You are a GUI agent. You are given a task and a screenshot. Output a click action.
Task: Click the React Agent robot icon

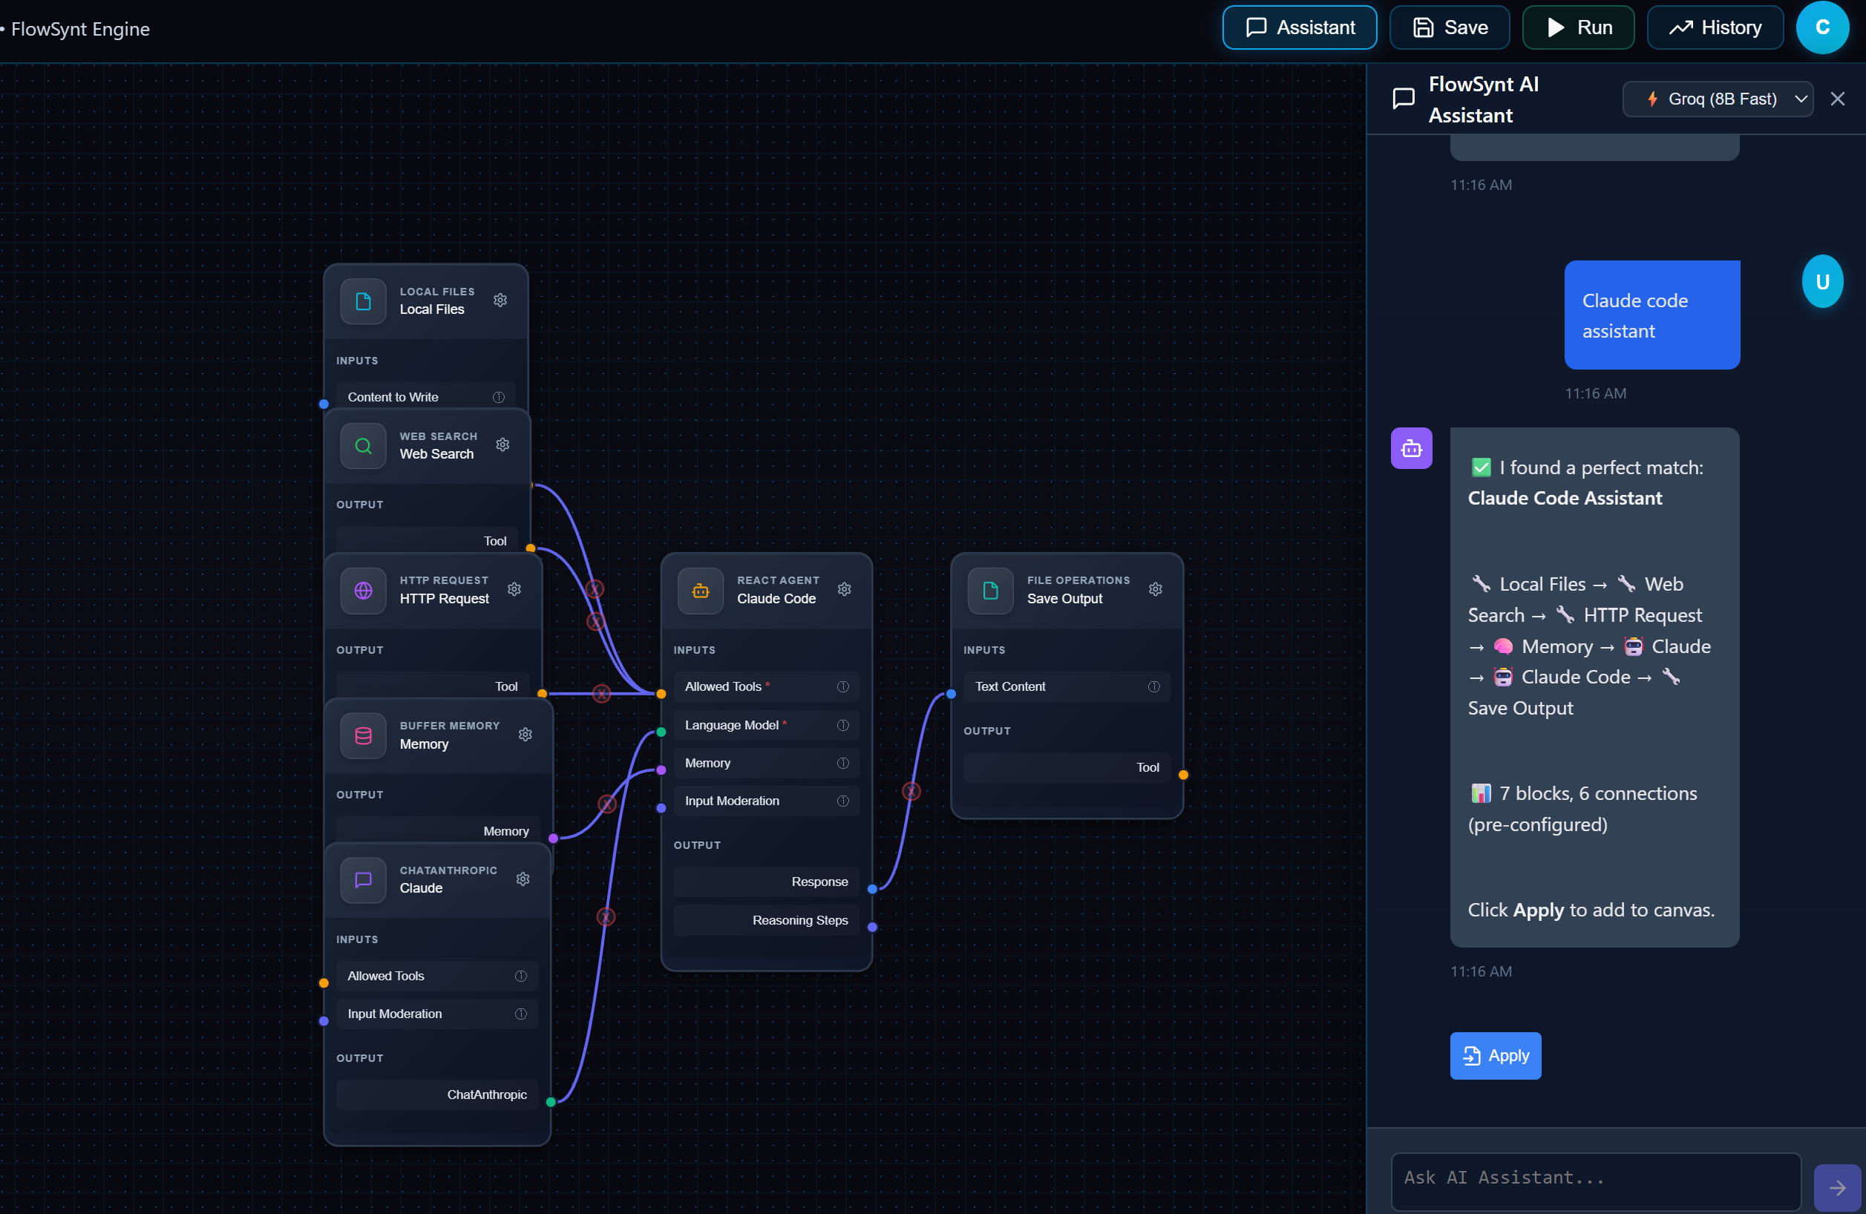point(700,590)
